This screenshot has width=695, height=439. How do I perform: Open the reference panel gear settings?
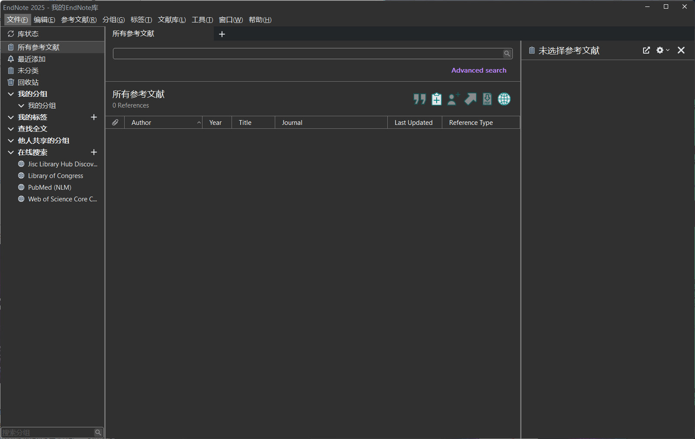[663, 50]
